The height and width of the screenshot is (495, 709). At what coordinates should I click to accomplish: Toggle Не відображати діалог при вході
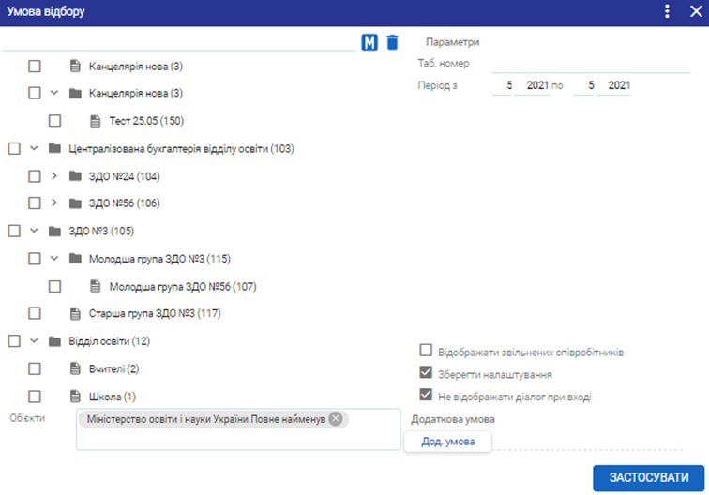(427, 396)
